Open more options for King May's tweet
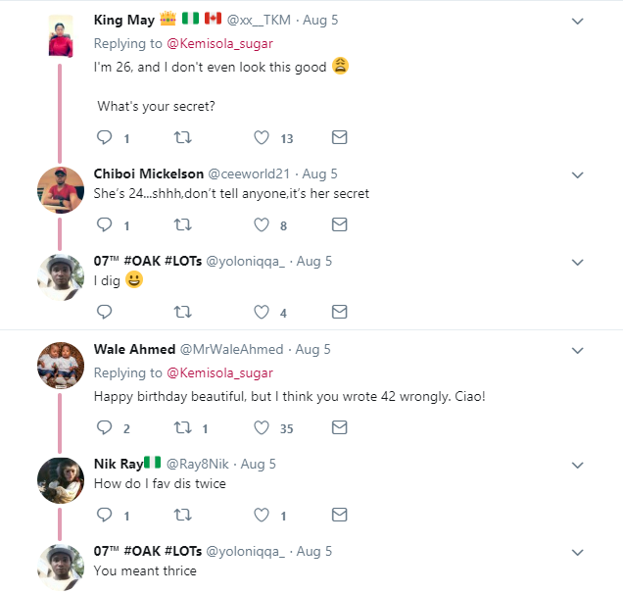Screen dimensions: 623x594 click(578, 21)
